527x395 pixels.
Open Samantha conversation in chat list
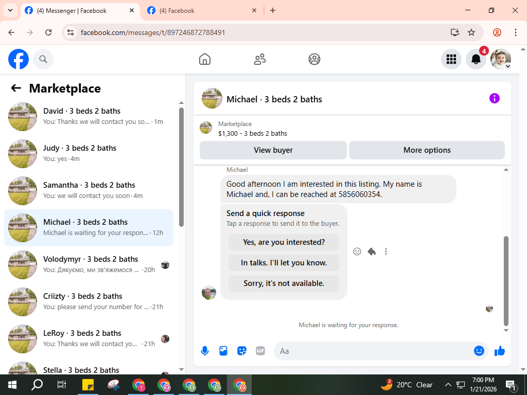[x=89, y=190]
